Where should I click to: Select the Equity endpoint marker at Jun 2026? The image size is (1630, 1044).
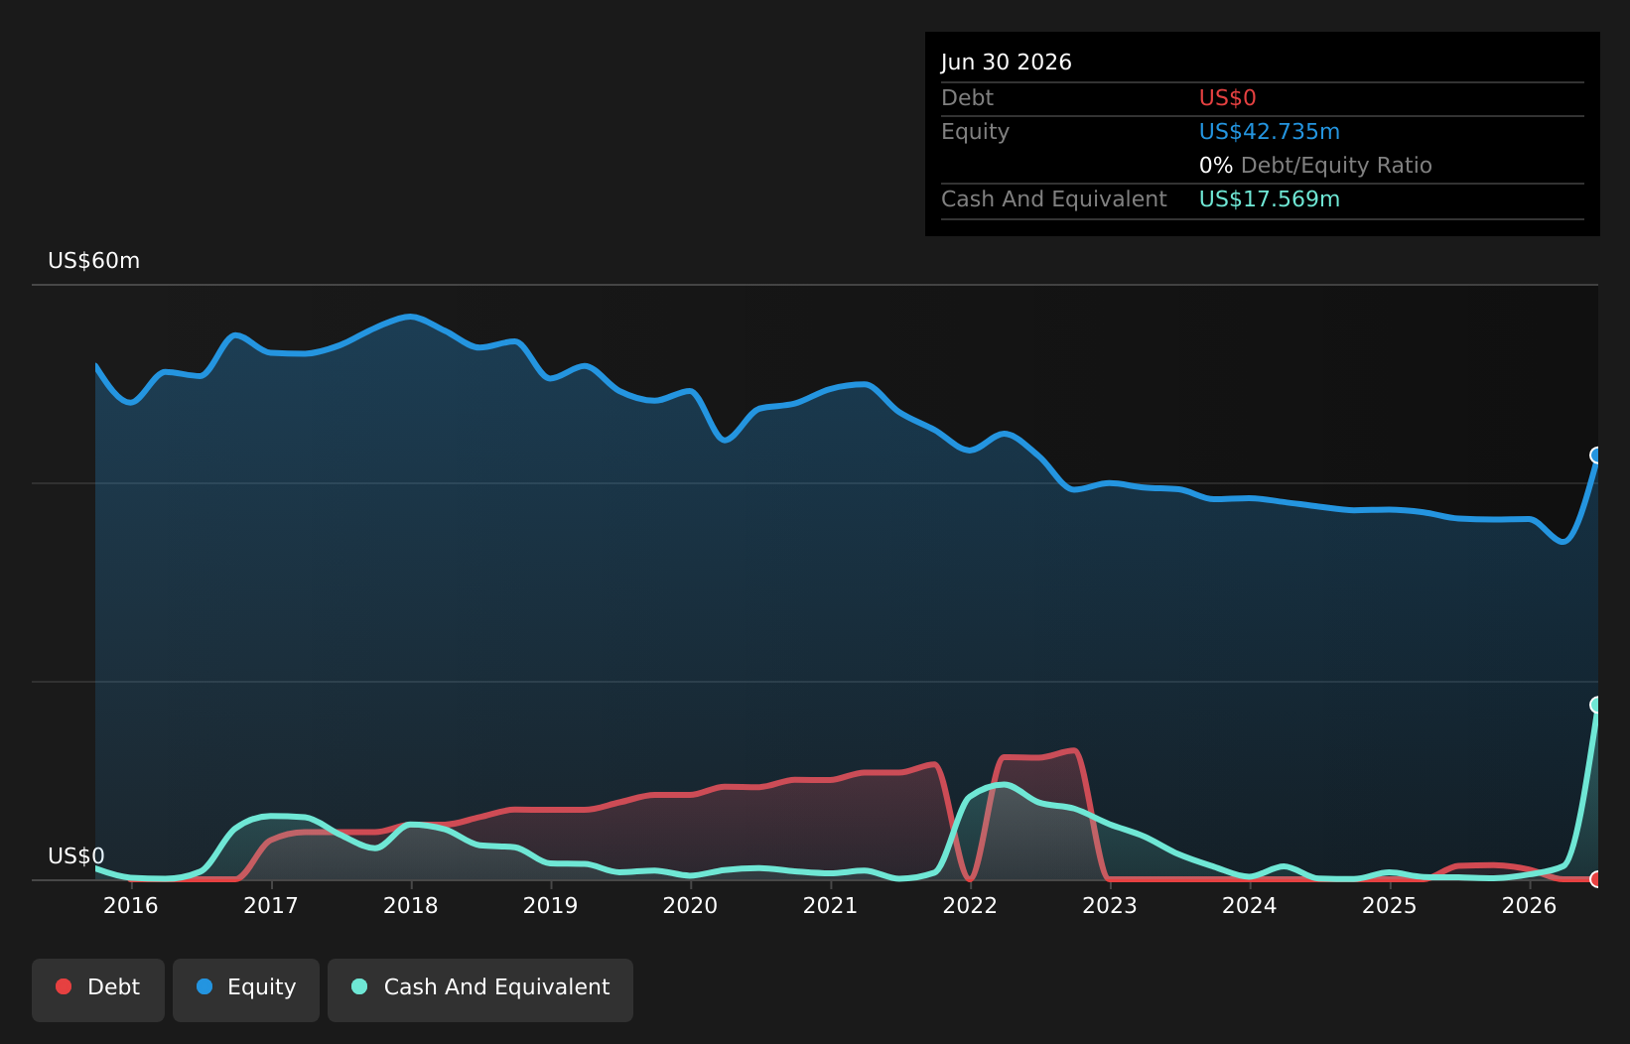pyautogui.click(x=1597, y=456)
